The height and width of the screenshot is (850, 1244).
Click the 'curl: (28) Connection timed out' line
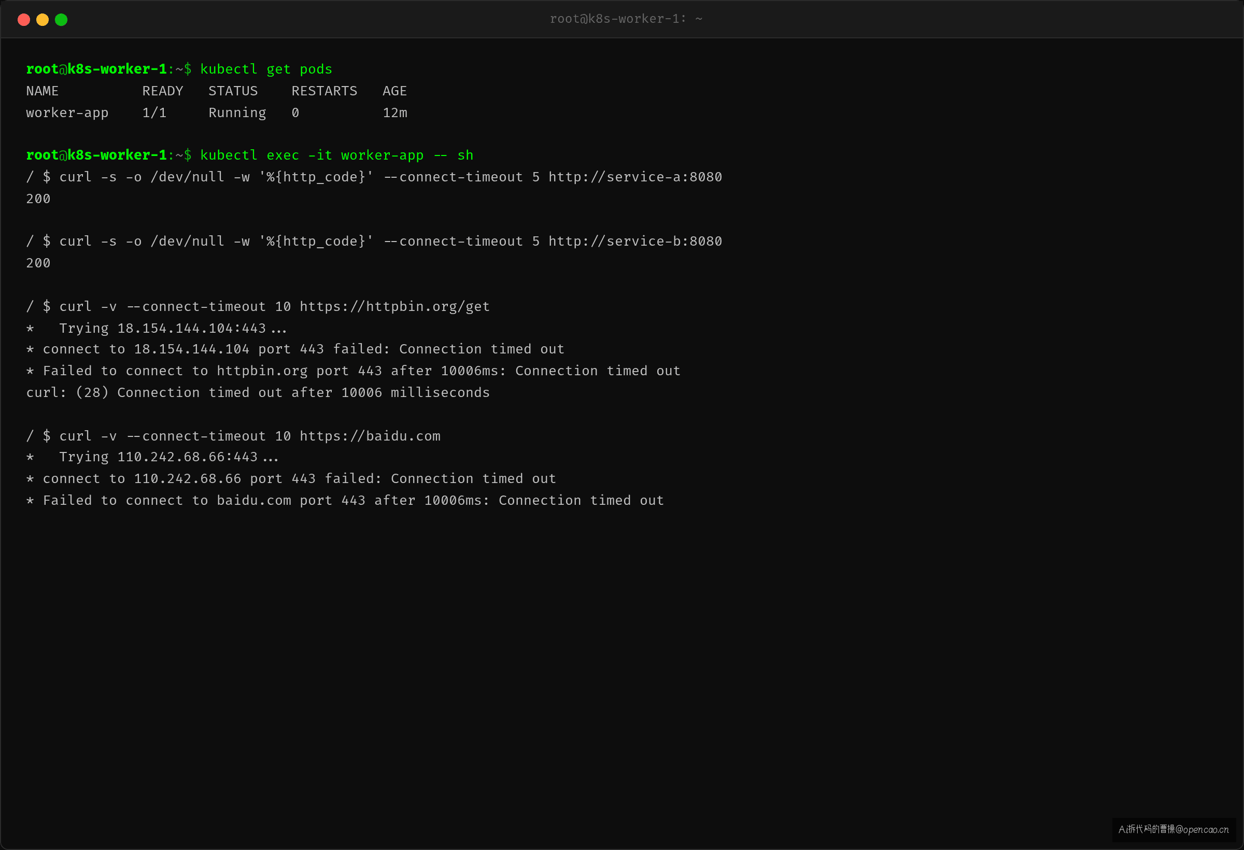click(258, 392)
